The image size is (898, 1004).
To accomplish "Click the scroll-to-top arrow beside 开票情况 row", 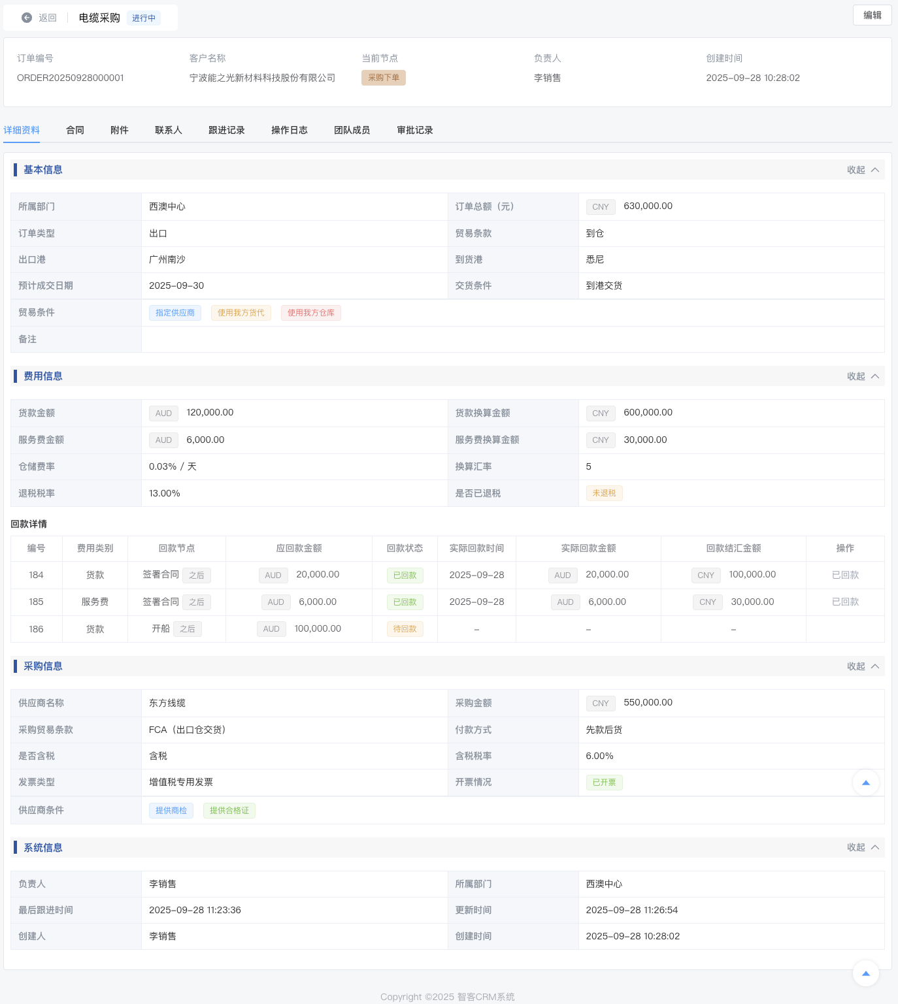I will click(865, 783).
